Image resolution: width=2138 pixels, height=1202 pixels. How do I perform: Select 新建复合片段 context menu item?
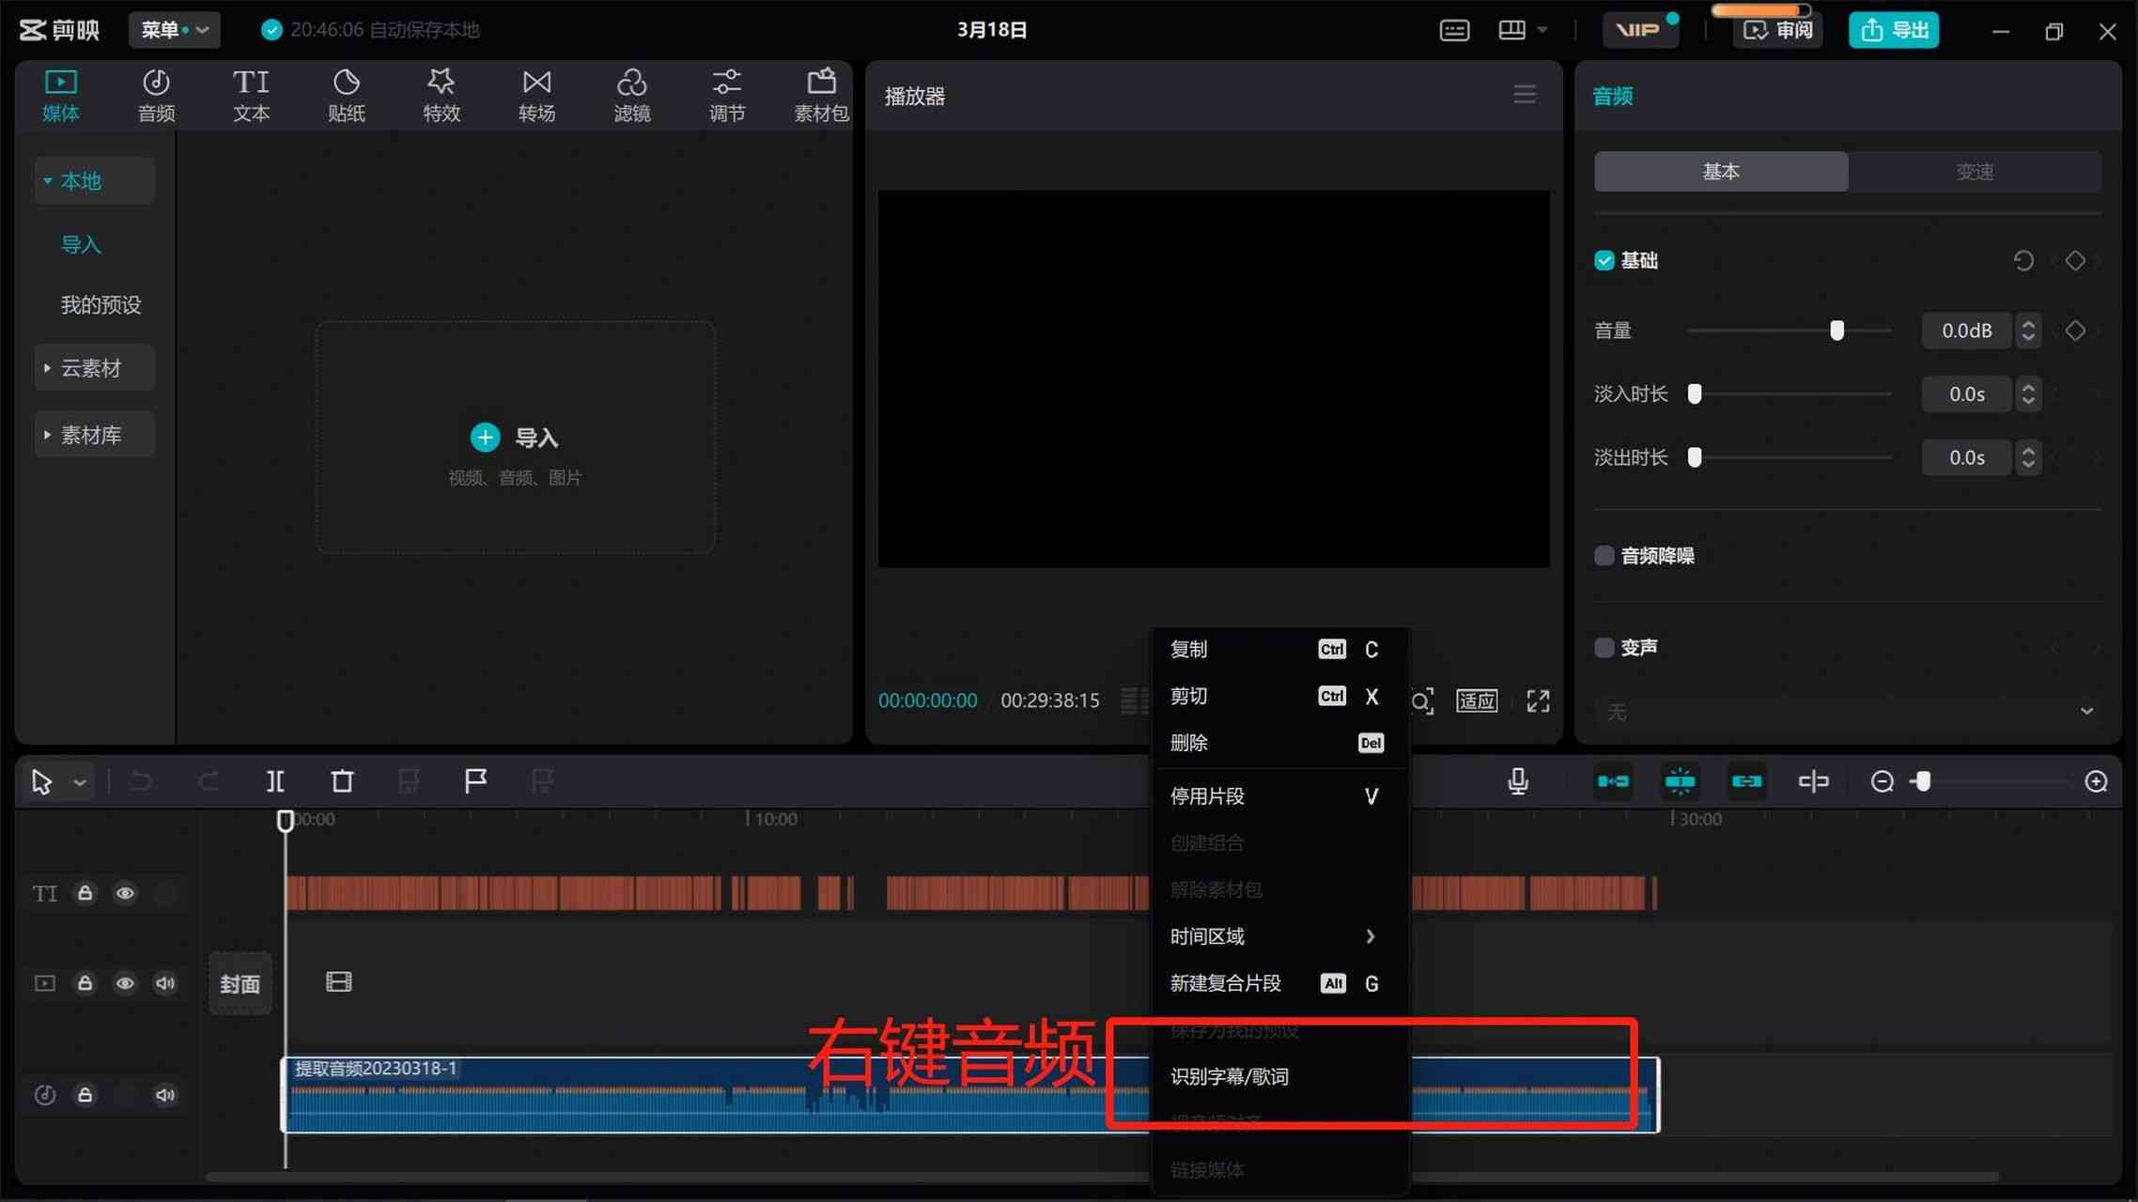pyautogui.click(x=1226, y=983)
